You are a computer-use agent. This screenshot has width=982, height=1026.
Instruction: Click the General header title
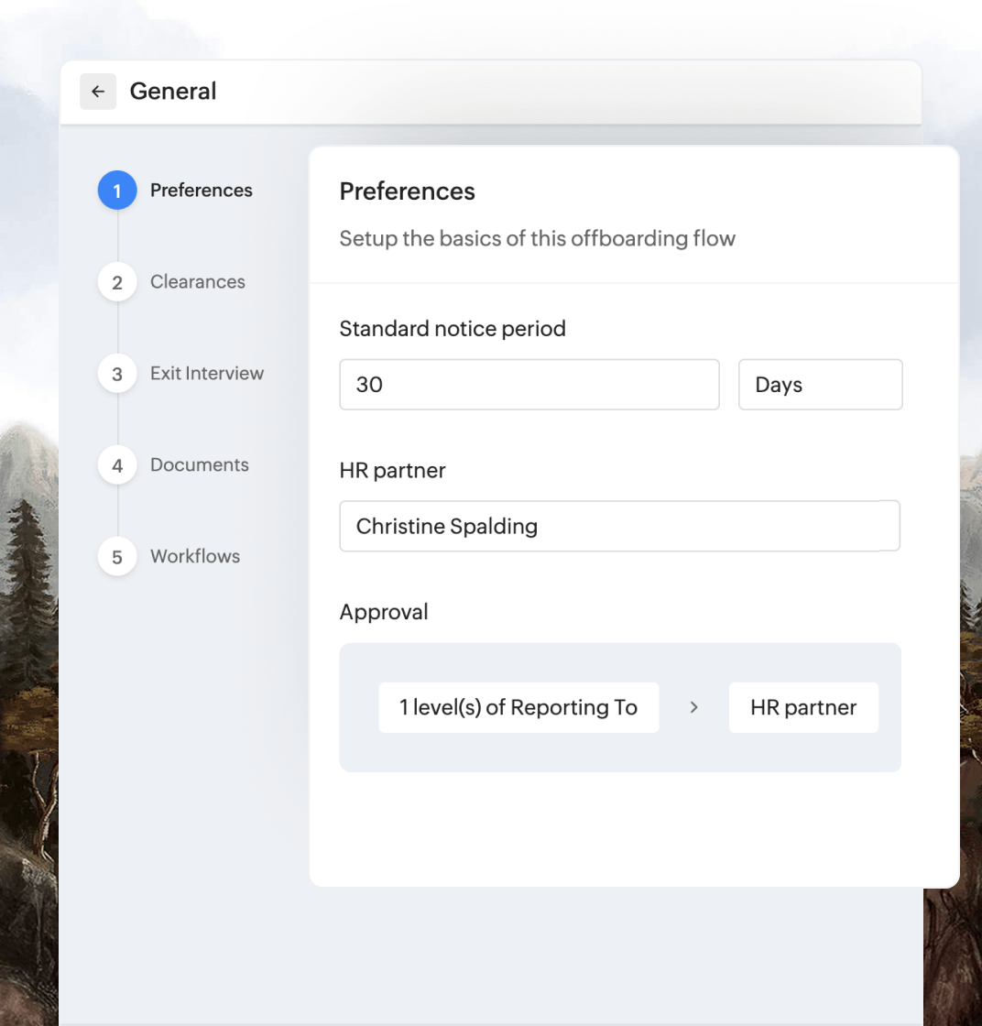172,92
